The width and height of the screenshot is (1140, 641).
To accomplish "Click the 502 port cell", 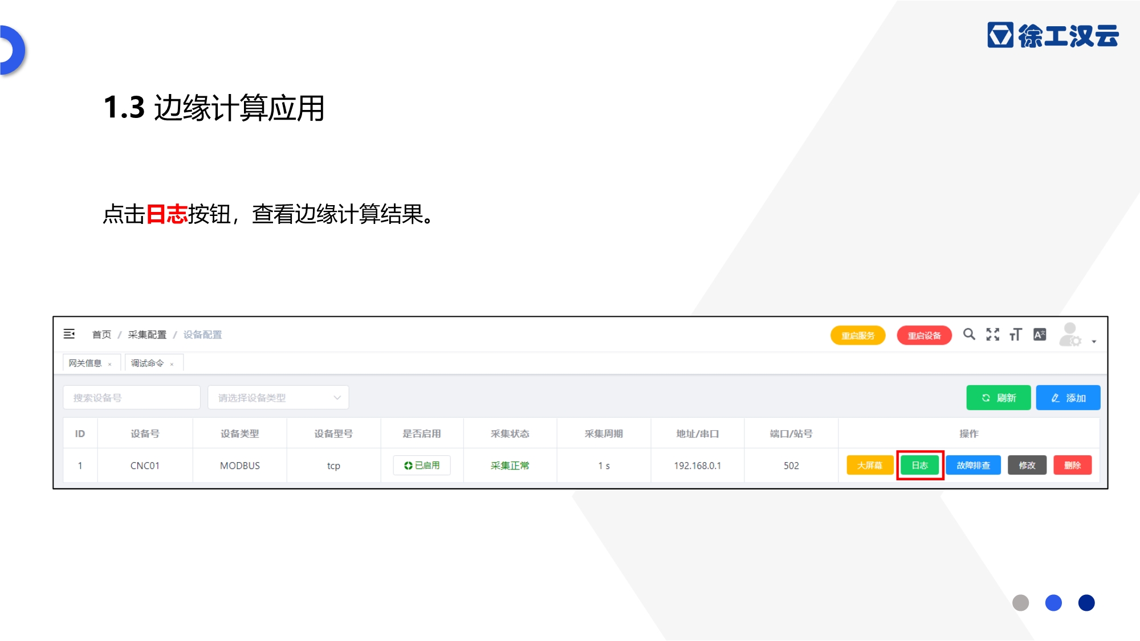I will [791, 466].
